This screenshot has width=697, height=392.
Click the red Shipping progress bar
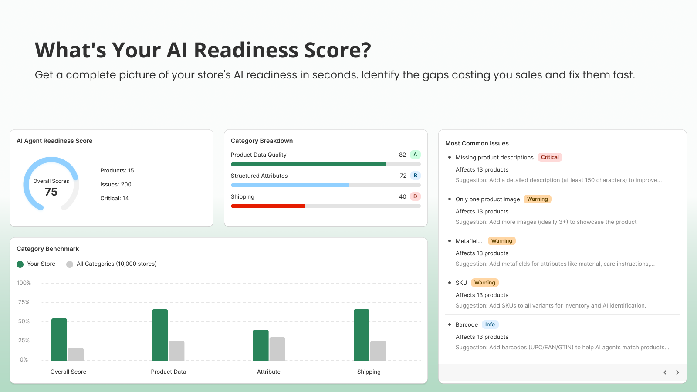point(326,206)
